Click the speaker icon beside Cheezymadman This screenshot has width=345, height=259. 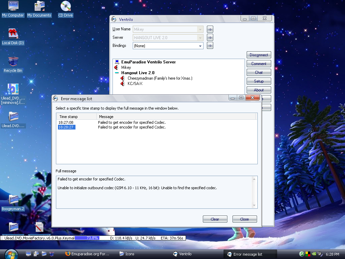click(123, 78)
